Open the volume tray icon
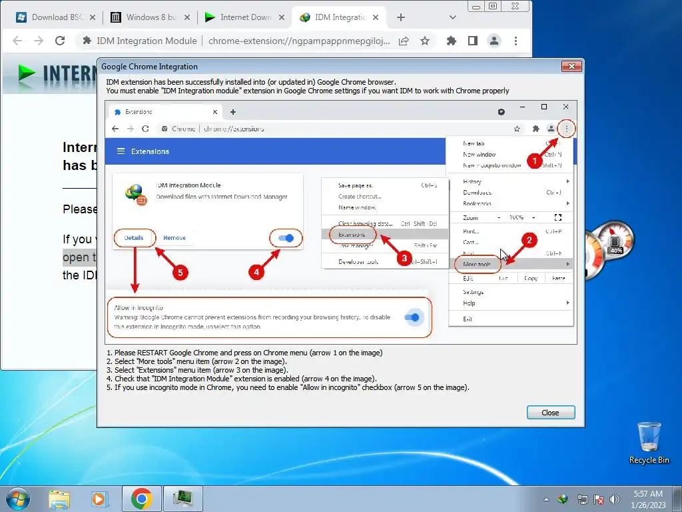Screen dimensions: 682x512 (x=615, y=499)
